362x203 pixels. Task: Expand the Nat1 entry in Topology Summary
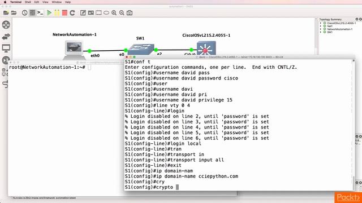pos(321,27)
